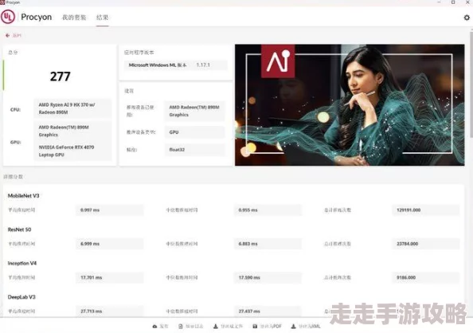Click the ResNet 50 heading
473x333 pixels.
click(19, 229)
